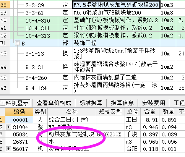Select tree item 3-3-39
Image resolution: width=185 pixels, height=157 pixels.
35,5
